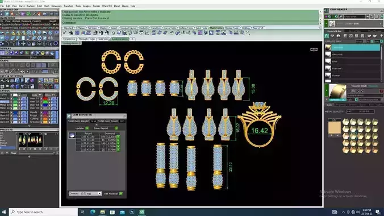Image resolution: width=384 pixels, height=216 pixels.
Task: Open the Task View taskbar button
Action: [x=82, y=212]
